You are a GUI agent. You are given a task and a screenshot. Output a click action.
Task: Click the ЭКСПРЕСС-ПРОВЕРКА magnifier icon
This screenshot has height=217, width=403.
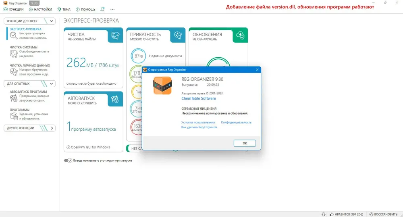click(x=14, y=35)
